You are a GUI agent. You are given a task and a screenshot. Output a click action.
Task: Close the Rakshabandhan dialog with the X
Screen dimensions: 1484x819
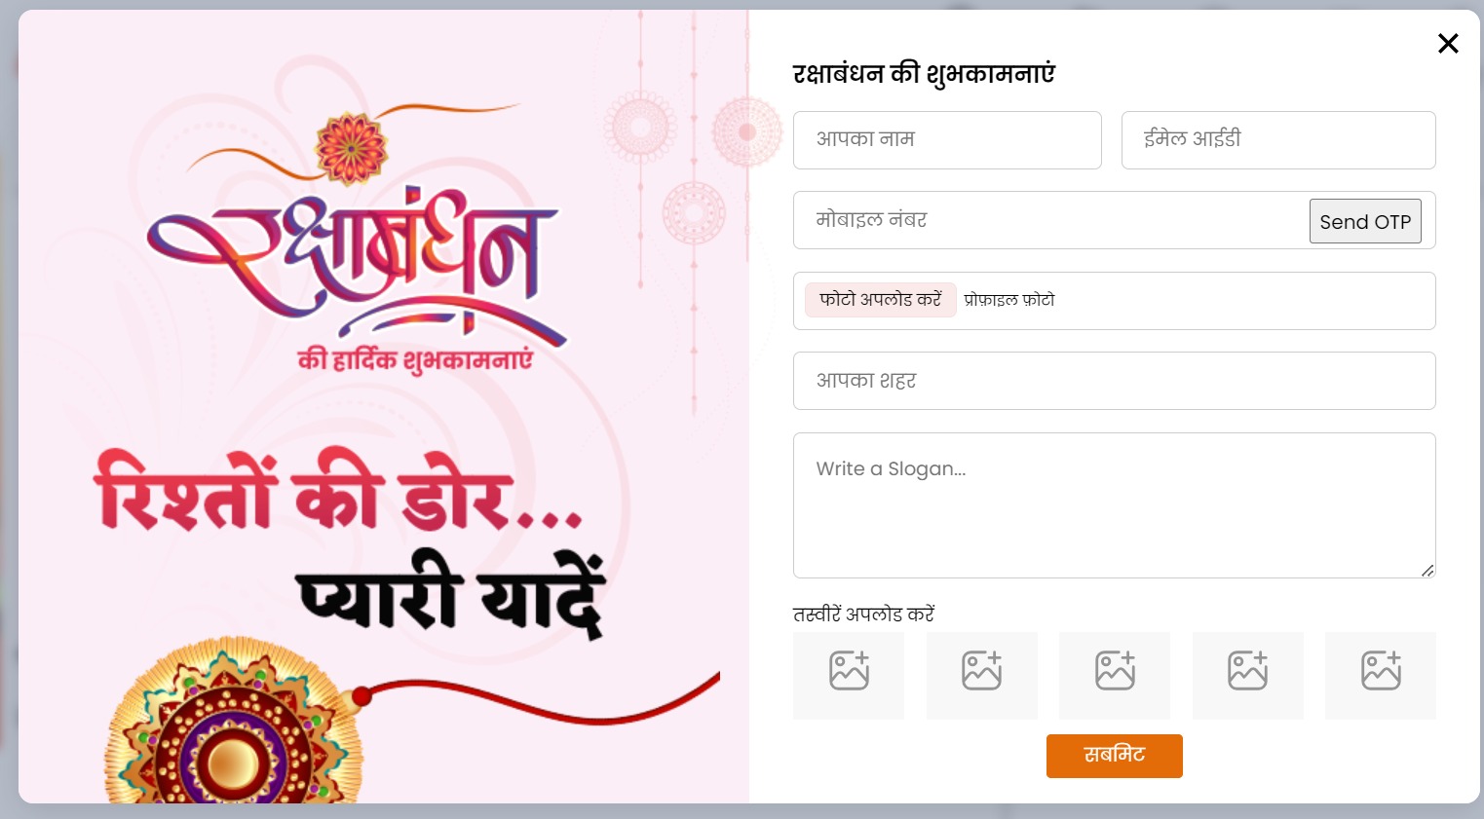pyautogui.click(x=1448, y=43)
